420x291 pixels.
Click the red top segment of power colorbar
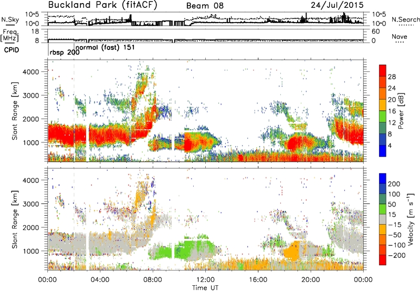(383, 70)
